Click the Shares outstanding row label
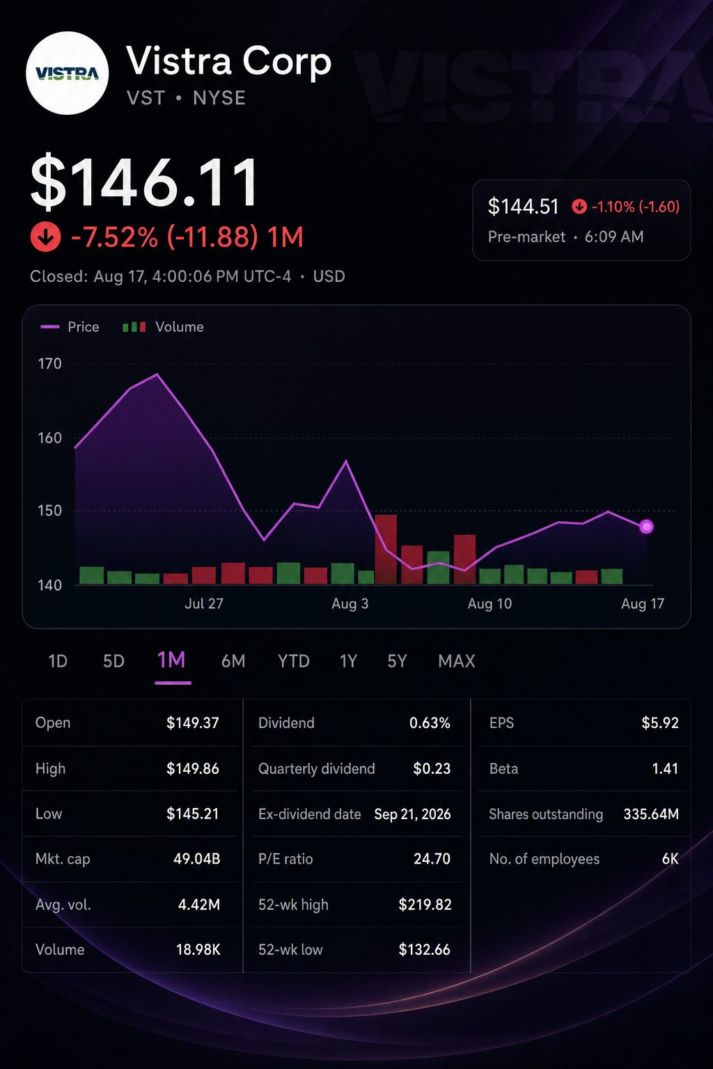 546,814
